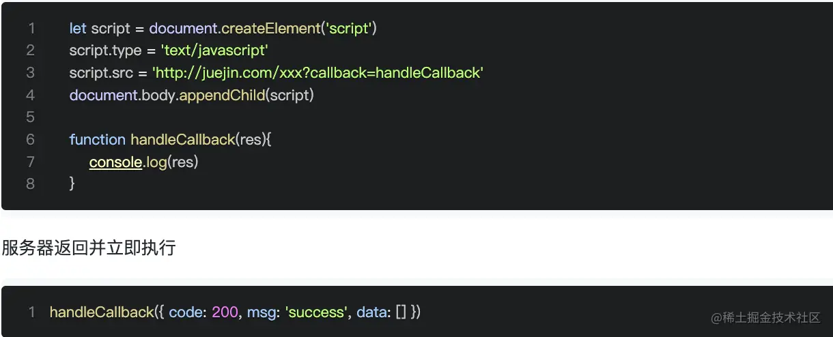Click the value 200 in second block

tap(225, 312)
